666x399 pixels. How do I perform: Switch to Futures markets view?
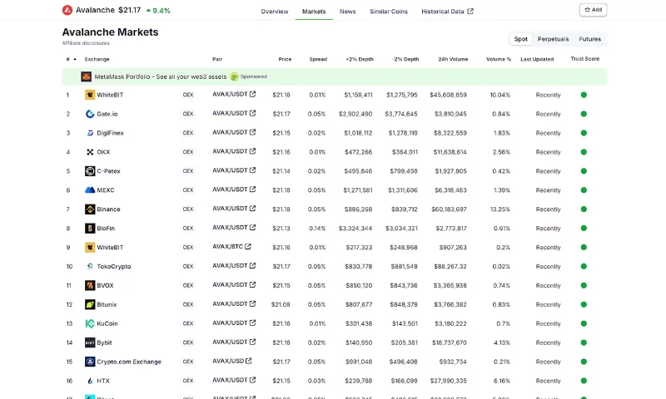589,39
